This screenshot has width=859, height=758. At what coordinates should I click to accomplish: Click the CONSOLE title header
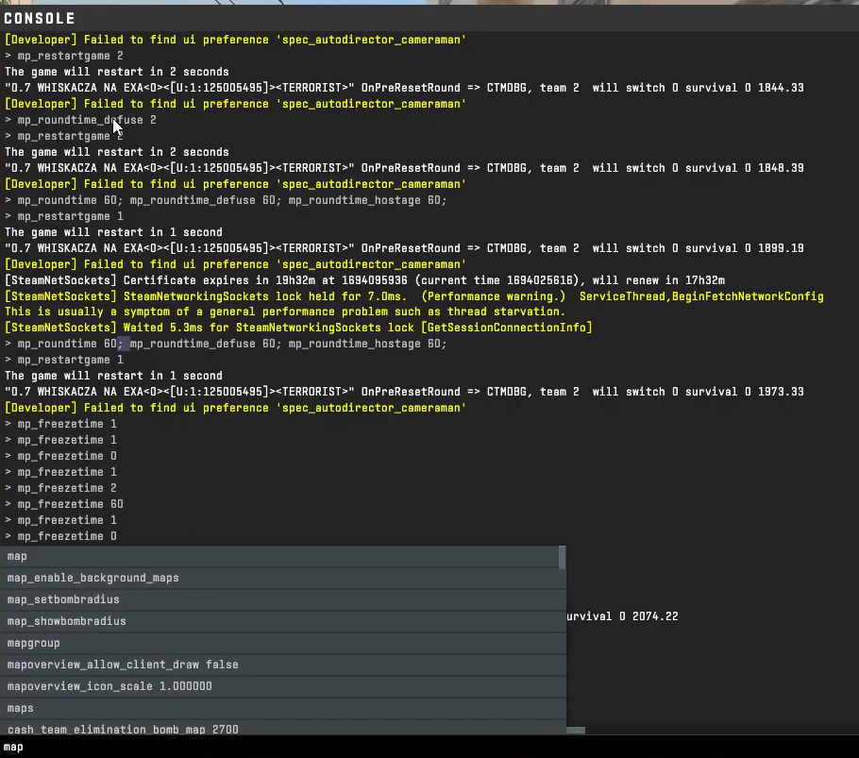pyautogui.click(x=40, y=18)
